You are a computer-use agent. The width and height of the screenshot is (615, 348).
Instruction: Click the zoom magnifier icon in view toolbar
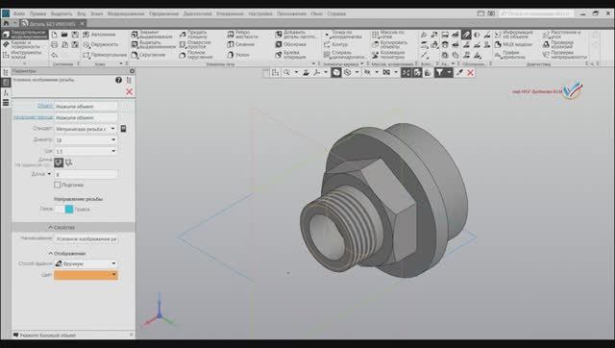point(286,73)
